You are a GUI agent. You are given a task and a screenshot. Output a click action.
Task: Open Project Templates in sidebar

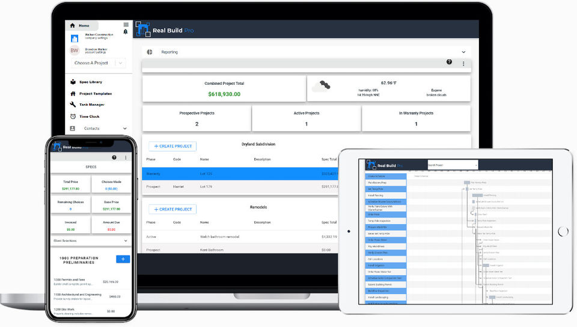[x=96, y=94]
